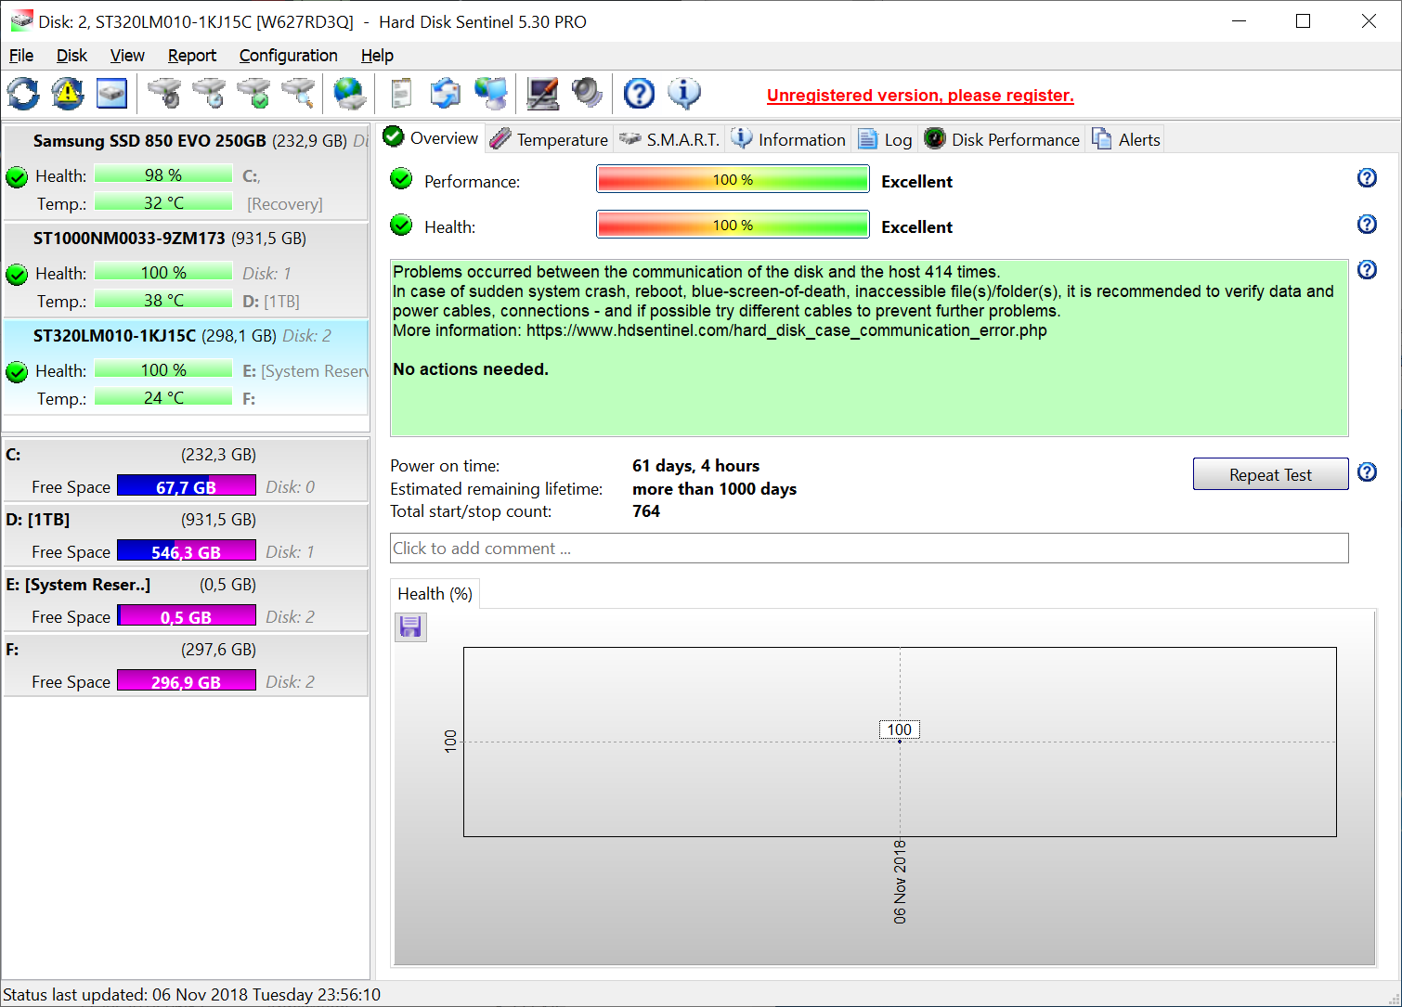Click the disk icon with dark sphere
The image size is (1402, 1007).
coord(164,93)
